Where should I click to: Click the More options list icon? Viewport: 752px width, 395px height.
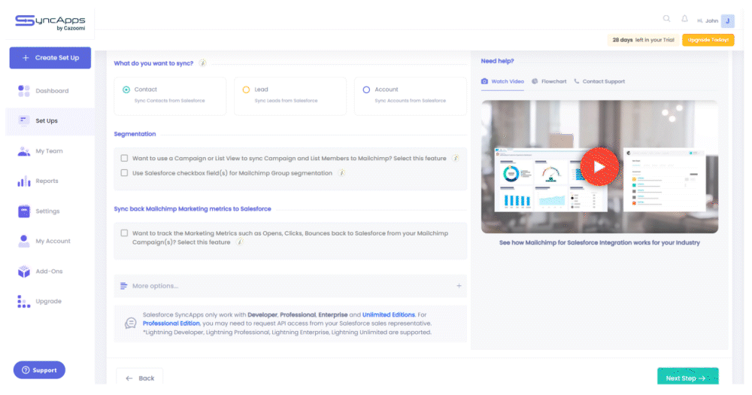click(123, 286)
